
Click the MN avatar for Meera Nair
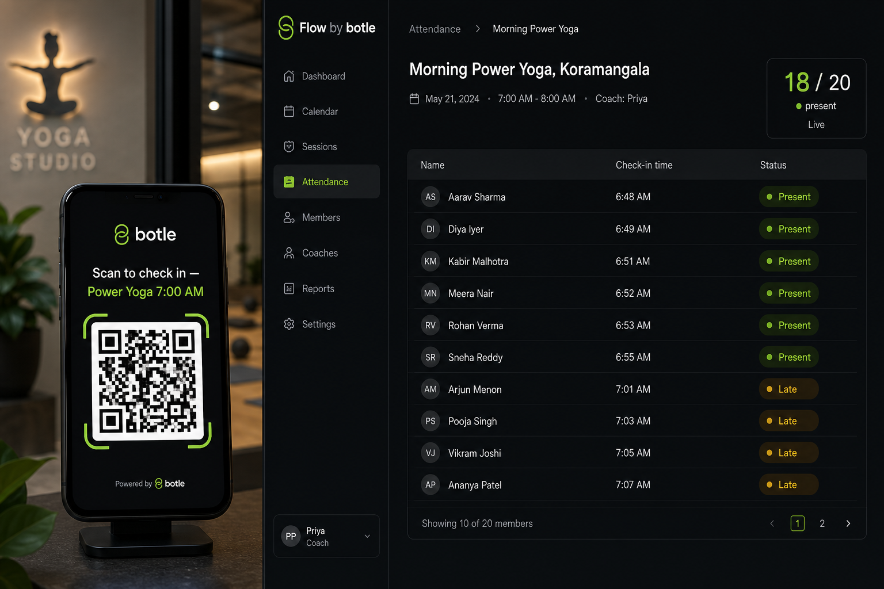(430, 293)
